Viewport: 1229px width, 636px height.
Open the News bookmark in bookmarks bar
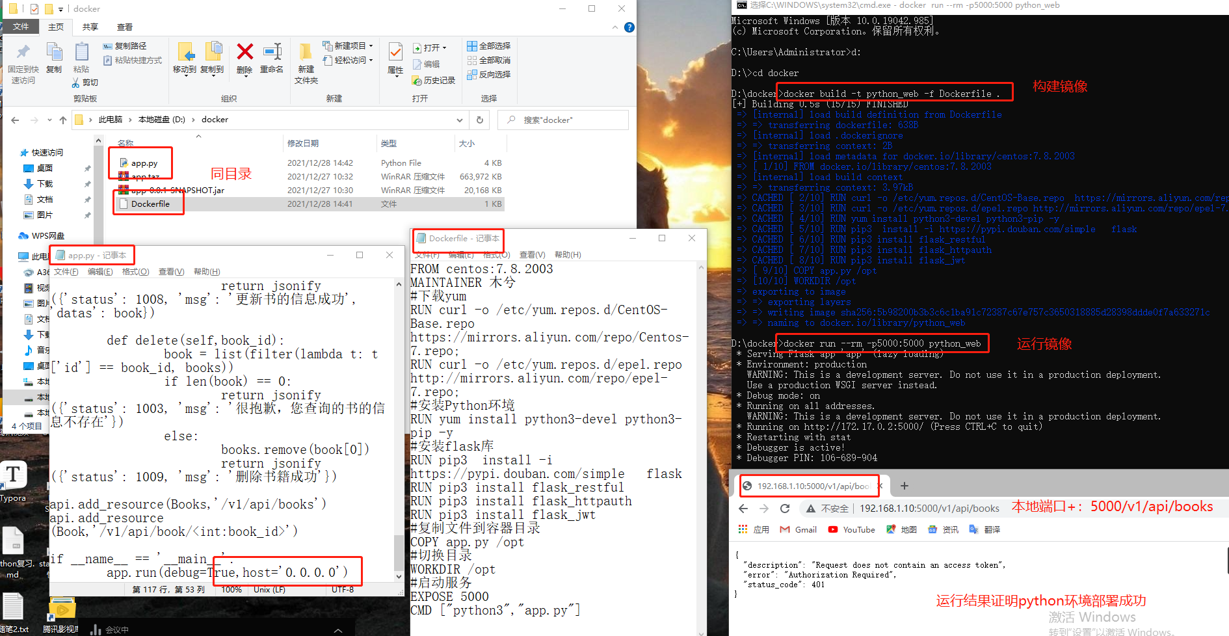(943, 529)
